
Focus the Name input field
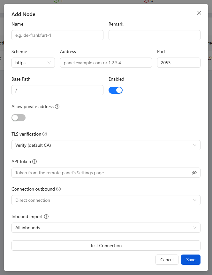[x=57, y=35]
